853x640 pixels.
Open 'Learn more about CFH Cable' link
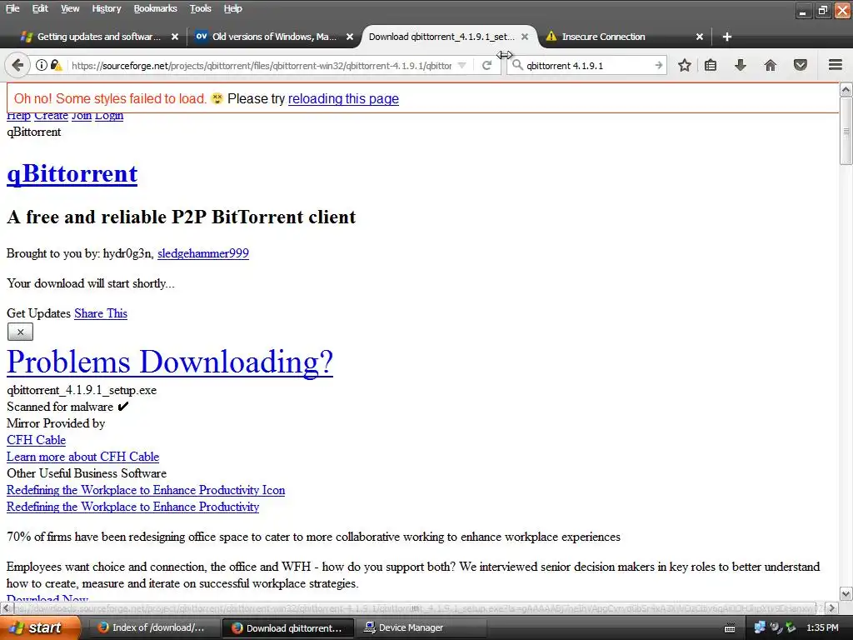click(82, 457)
